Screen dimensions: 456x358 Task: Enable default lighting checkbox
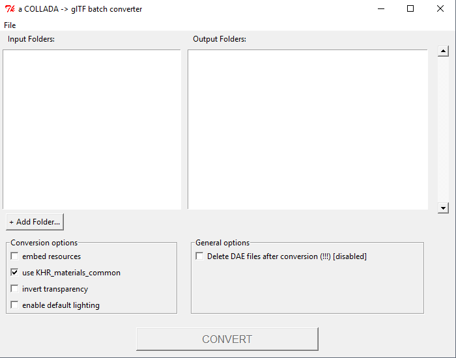pyautogui.click(x=14, y=305)
